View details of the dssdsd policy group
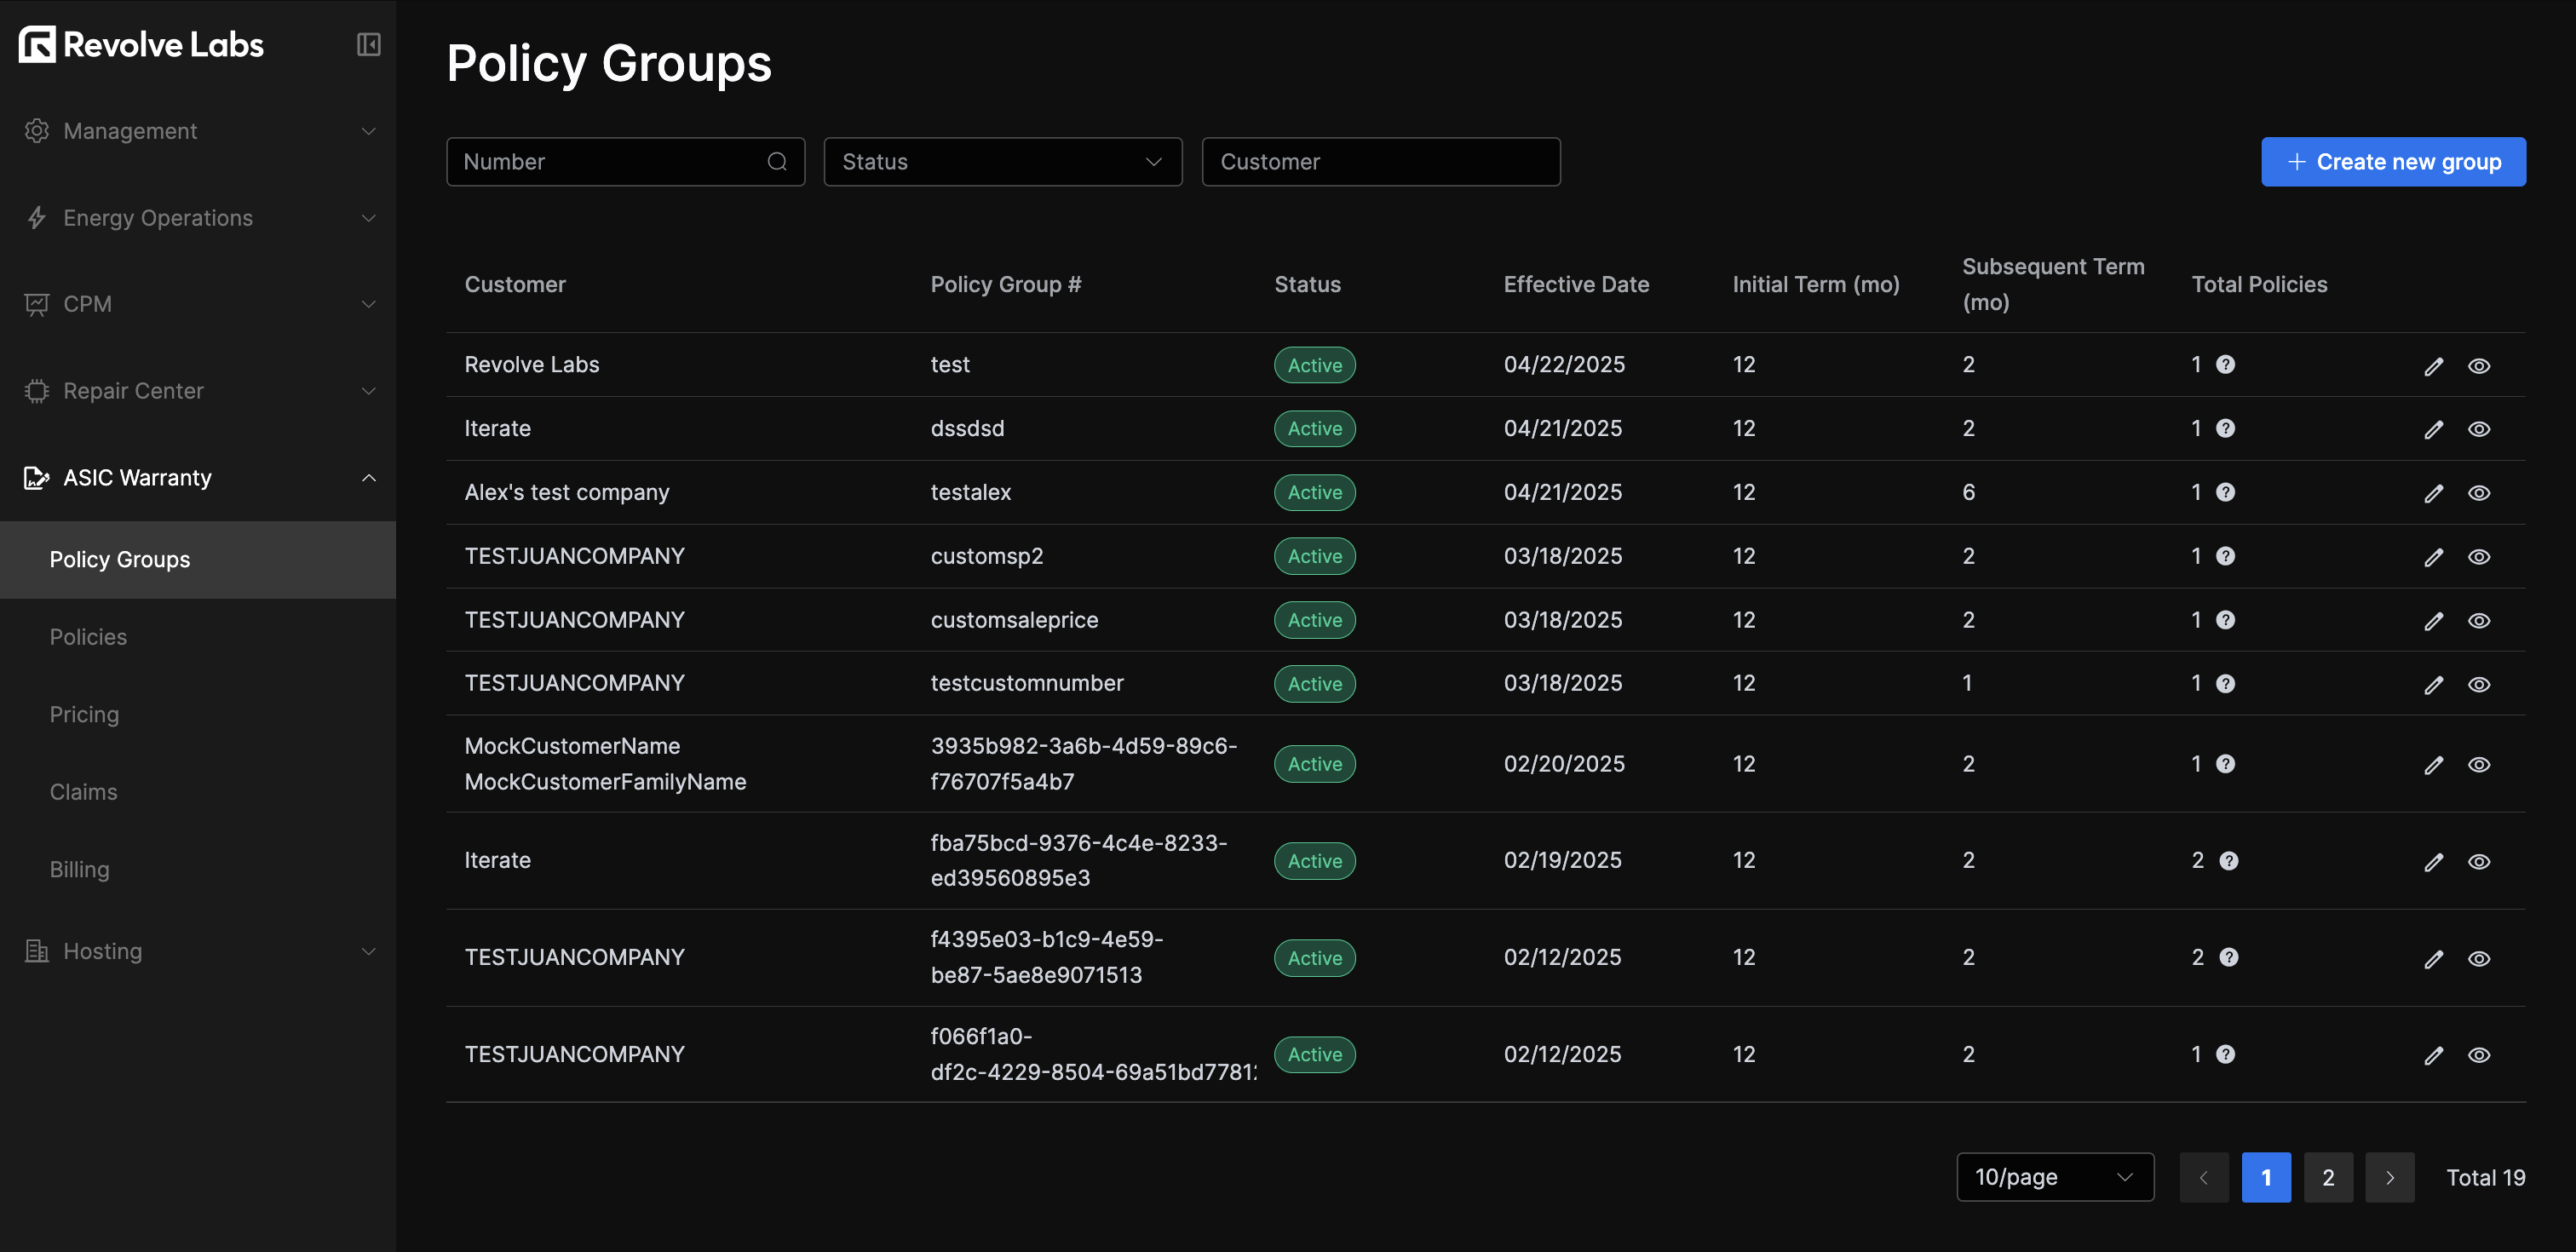 2480,428
